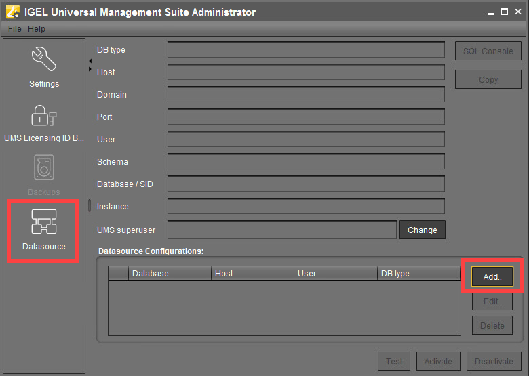Select UMS Licensing ID Backup padlock icon

[x=43, y=115]
